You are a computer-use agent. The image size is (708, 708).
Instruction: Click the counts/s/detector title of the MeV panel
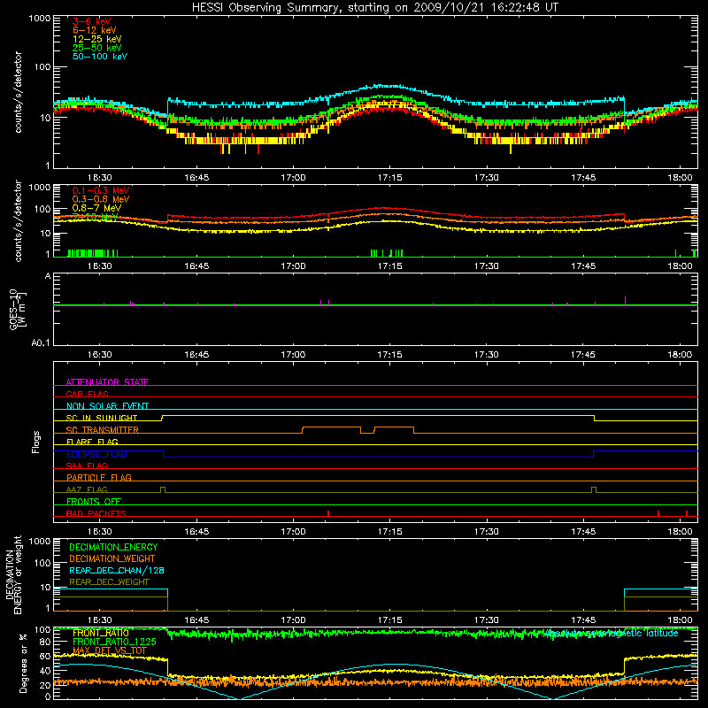[18, 220]
